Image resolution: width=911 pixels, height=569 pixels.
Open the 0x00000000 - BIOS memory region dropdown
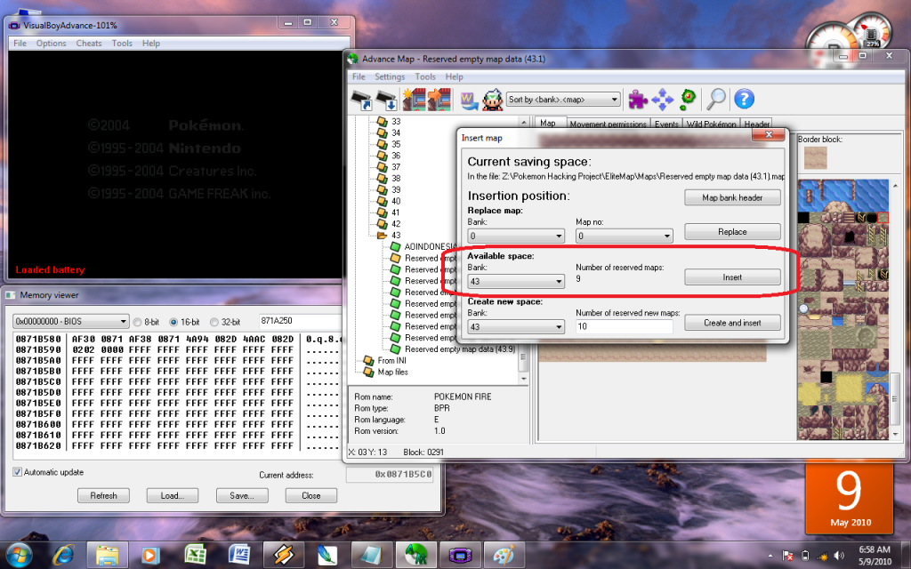click(71, 321)
